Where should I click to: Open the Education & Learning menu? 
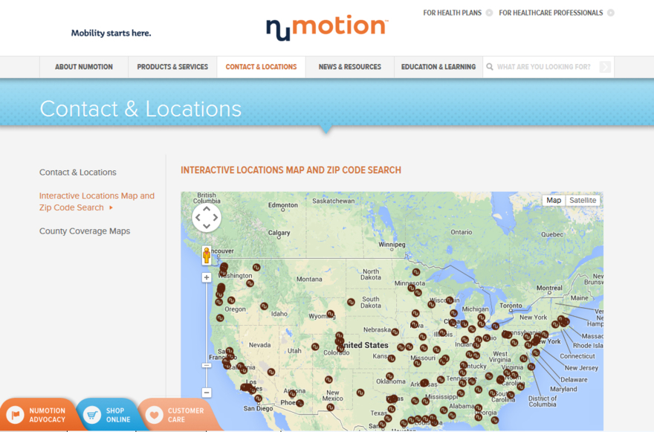pyautogui.click(x=438, y=67)
